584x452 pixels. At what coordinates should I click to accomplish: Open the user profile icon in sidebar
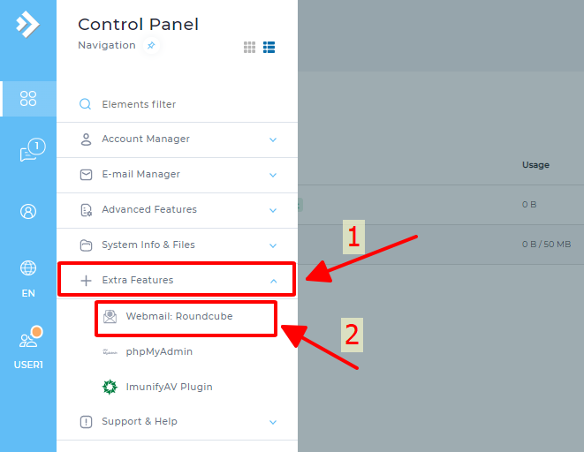[x=28, y=211]
